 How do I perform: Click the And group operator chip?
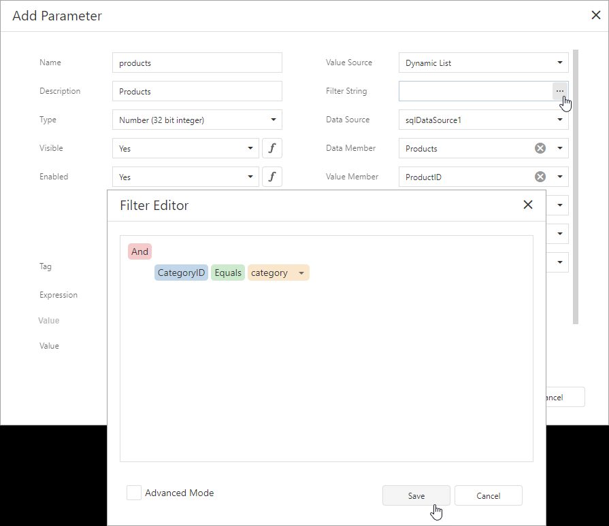pyautogui.click(x=139, y=251)
